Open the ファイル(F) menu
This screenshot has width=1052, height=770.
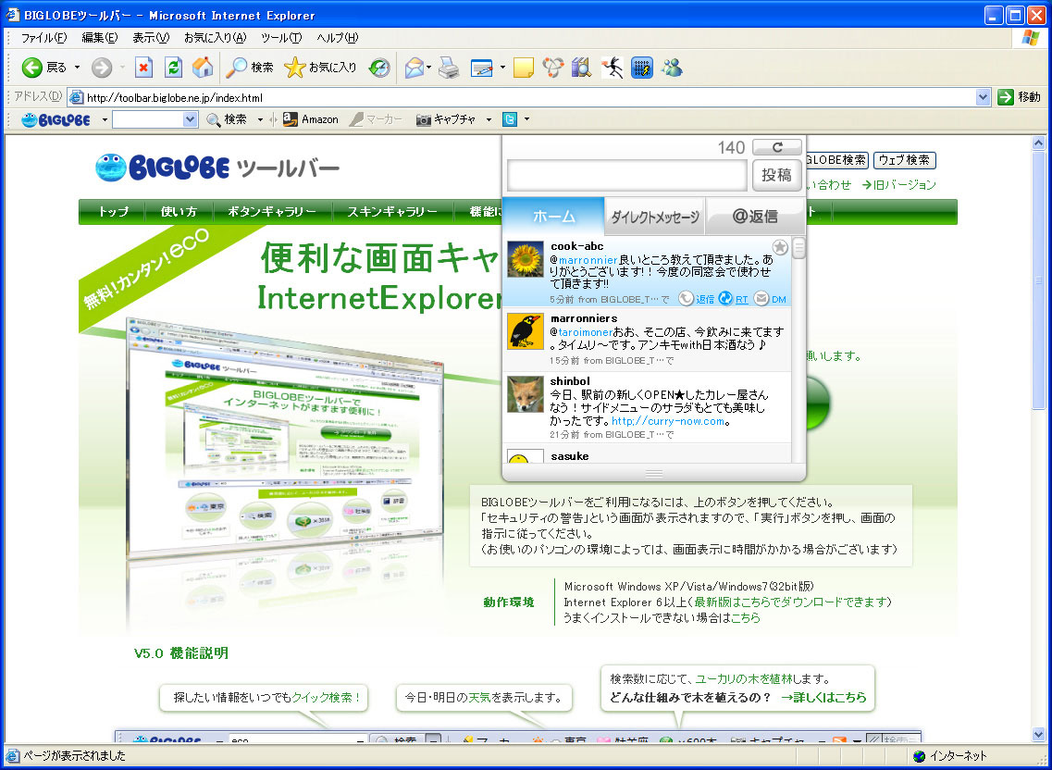pos(43,38)
